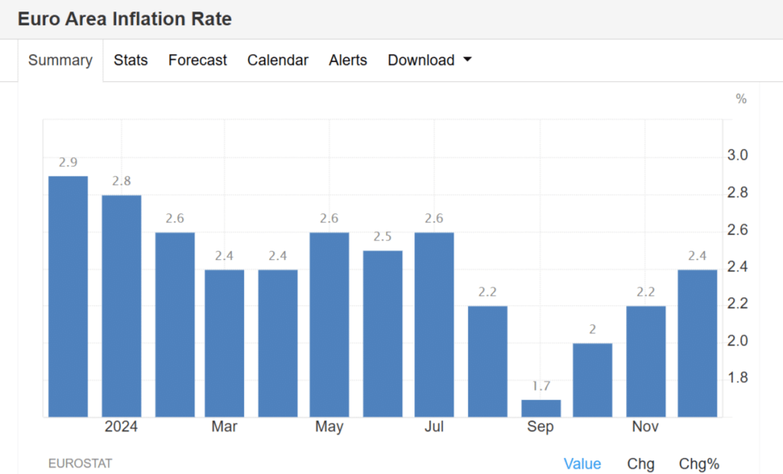This screenshot has height=474, width=783.
Task: Select the November bar showing 2.2
Action: pos(645,361)
